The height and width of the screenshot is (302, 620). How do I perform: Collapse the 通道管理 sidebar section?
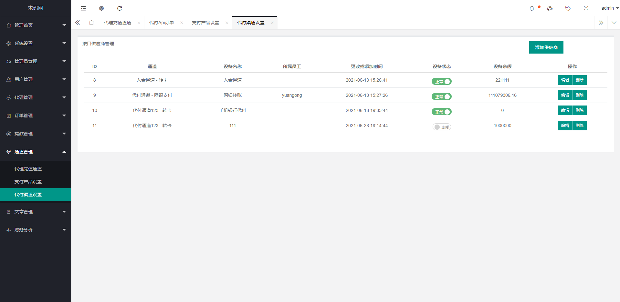[x=36, y=152]
